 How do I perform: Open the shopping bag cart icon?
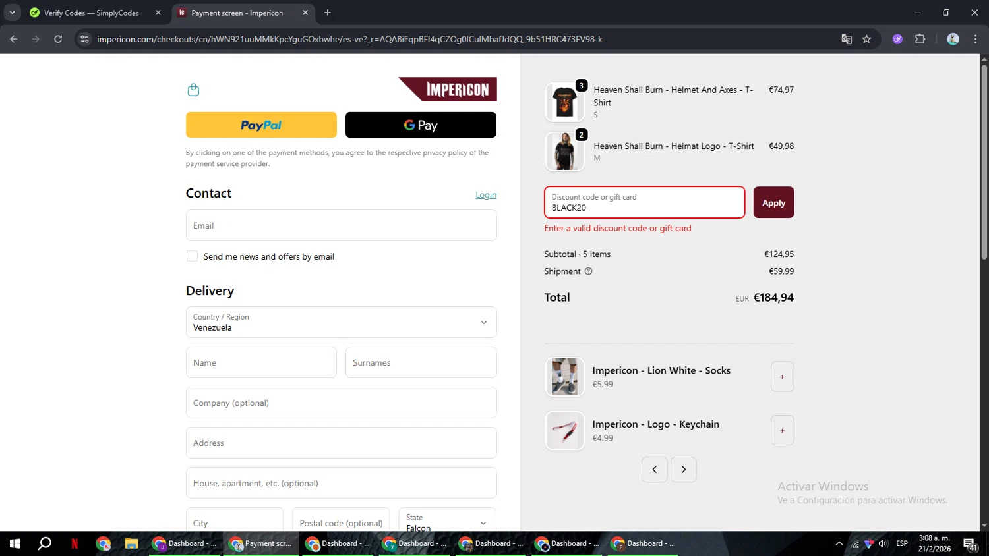pyautogui.click(x=193, y=90)
